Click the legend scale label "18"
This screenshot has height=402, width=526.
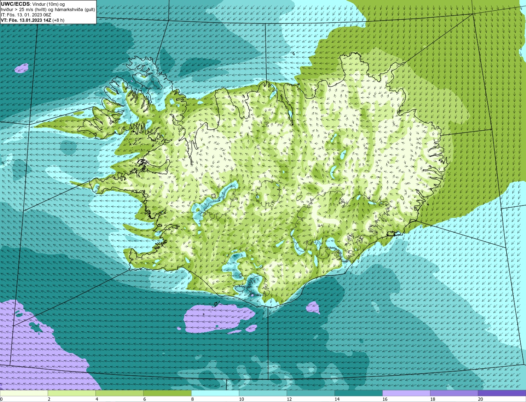(432, 399)
